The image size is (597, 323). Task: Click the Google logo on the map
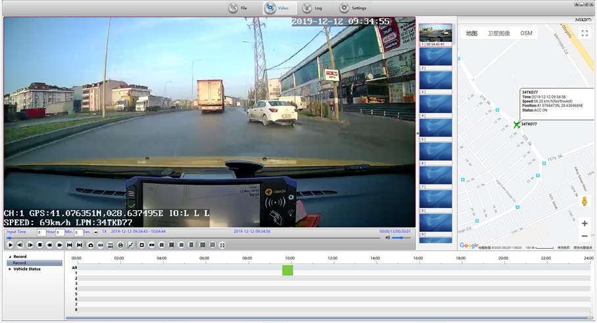pyautogui.click(x=469, y=246)
